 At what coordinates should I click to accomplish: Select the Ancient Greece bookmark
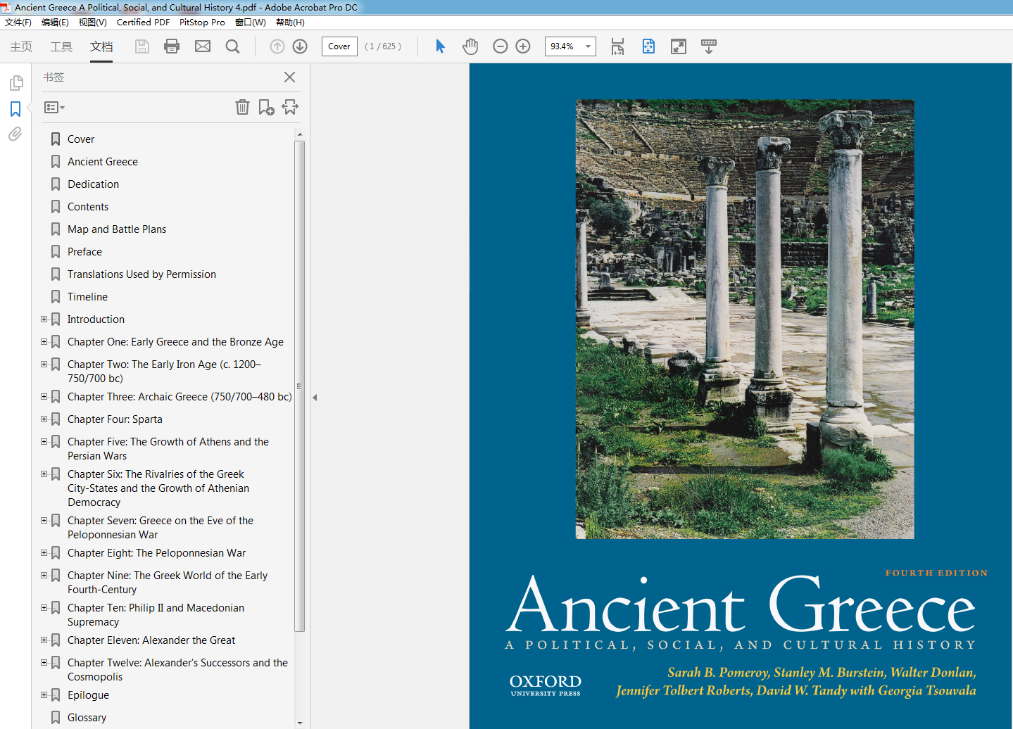(x=103, y=162)
